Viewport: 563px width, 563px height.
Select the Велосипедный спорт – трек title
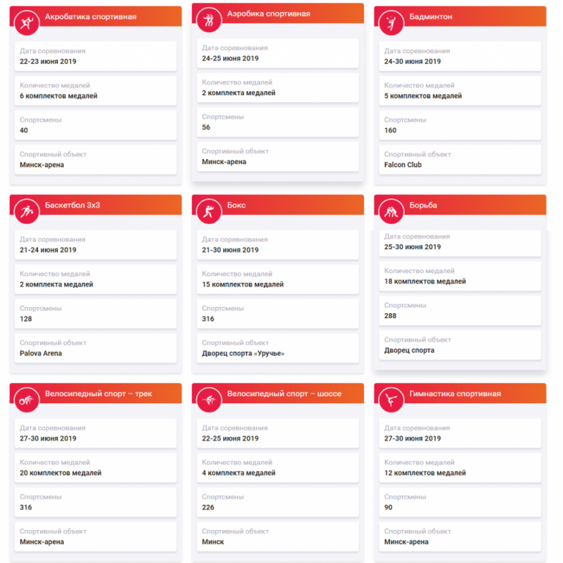pos(99,394)
